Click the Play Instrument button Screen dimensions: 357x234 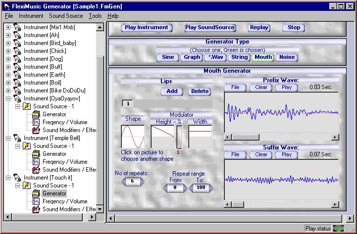click(x=147, y=28)
